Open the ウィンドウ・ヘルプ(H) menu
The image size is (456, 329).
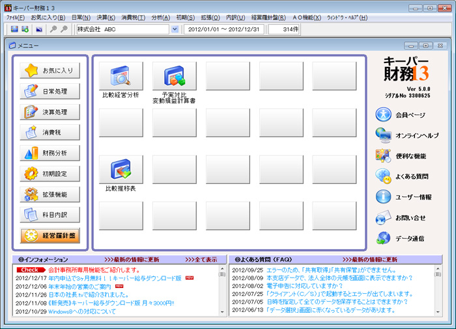(x=347, y=18)
